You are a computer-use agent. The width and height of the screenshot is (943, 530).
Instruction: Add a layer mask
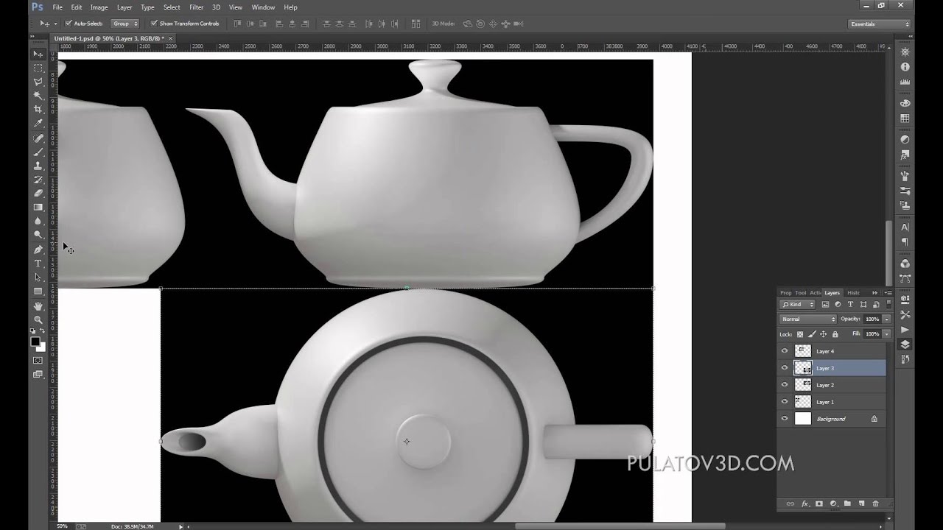(819, 504)
